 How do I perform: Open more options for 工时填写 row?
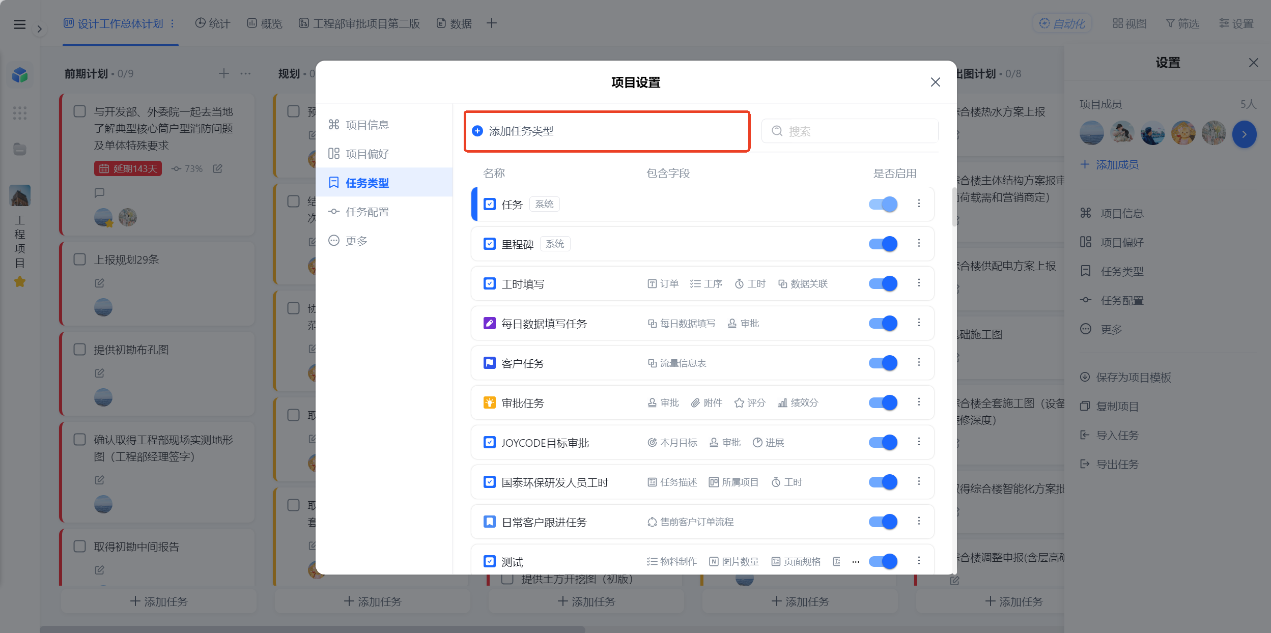tap(919, 283)
